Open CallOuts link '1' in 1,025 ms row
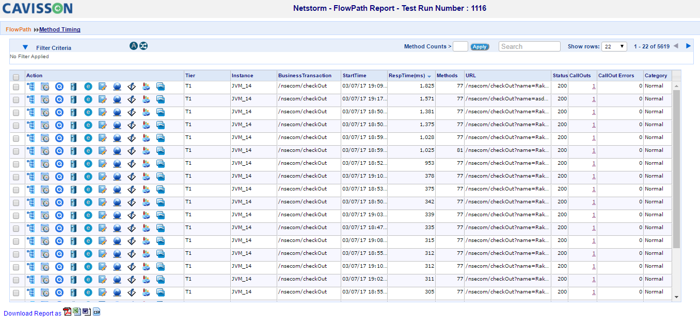 594,150
